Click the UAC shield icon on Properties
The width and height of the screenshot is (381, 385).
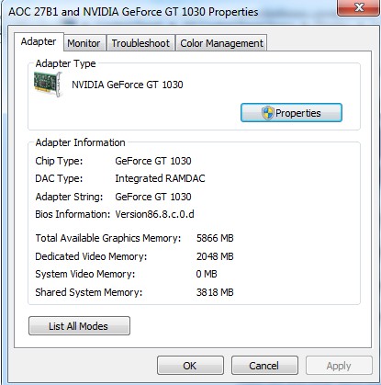(267, 113)
